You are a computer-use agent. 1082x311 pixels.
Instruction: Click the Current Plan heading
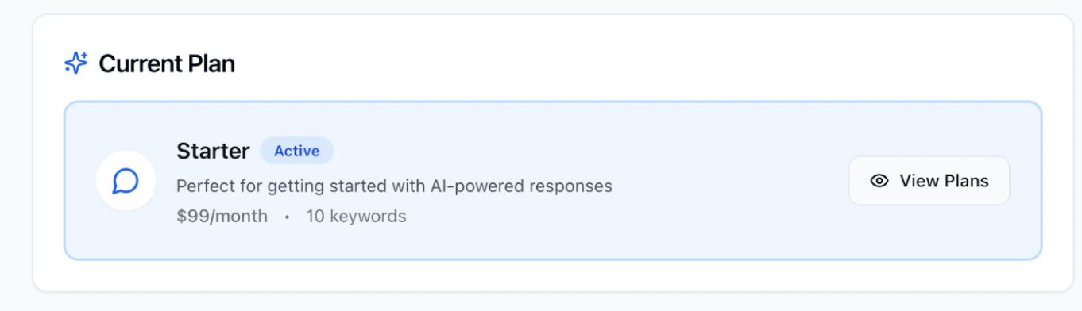(167, 63)
